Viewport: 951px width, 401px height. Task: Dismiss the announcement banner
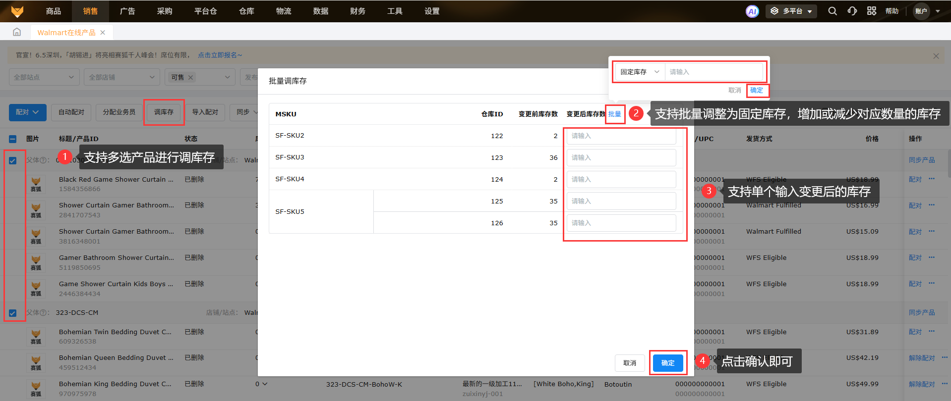tap(936, 56)
